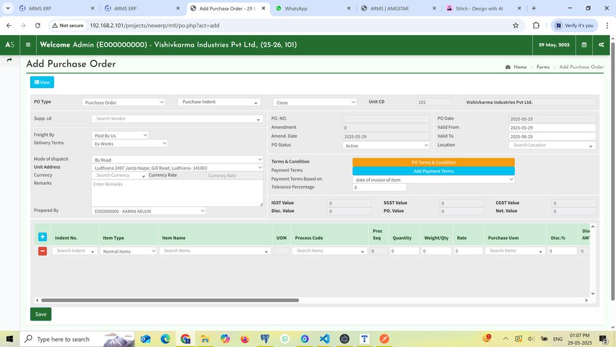616x347 pixels.
Task: Click the hamburger menu icon in header
Action: click(28, 45)
